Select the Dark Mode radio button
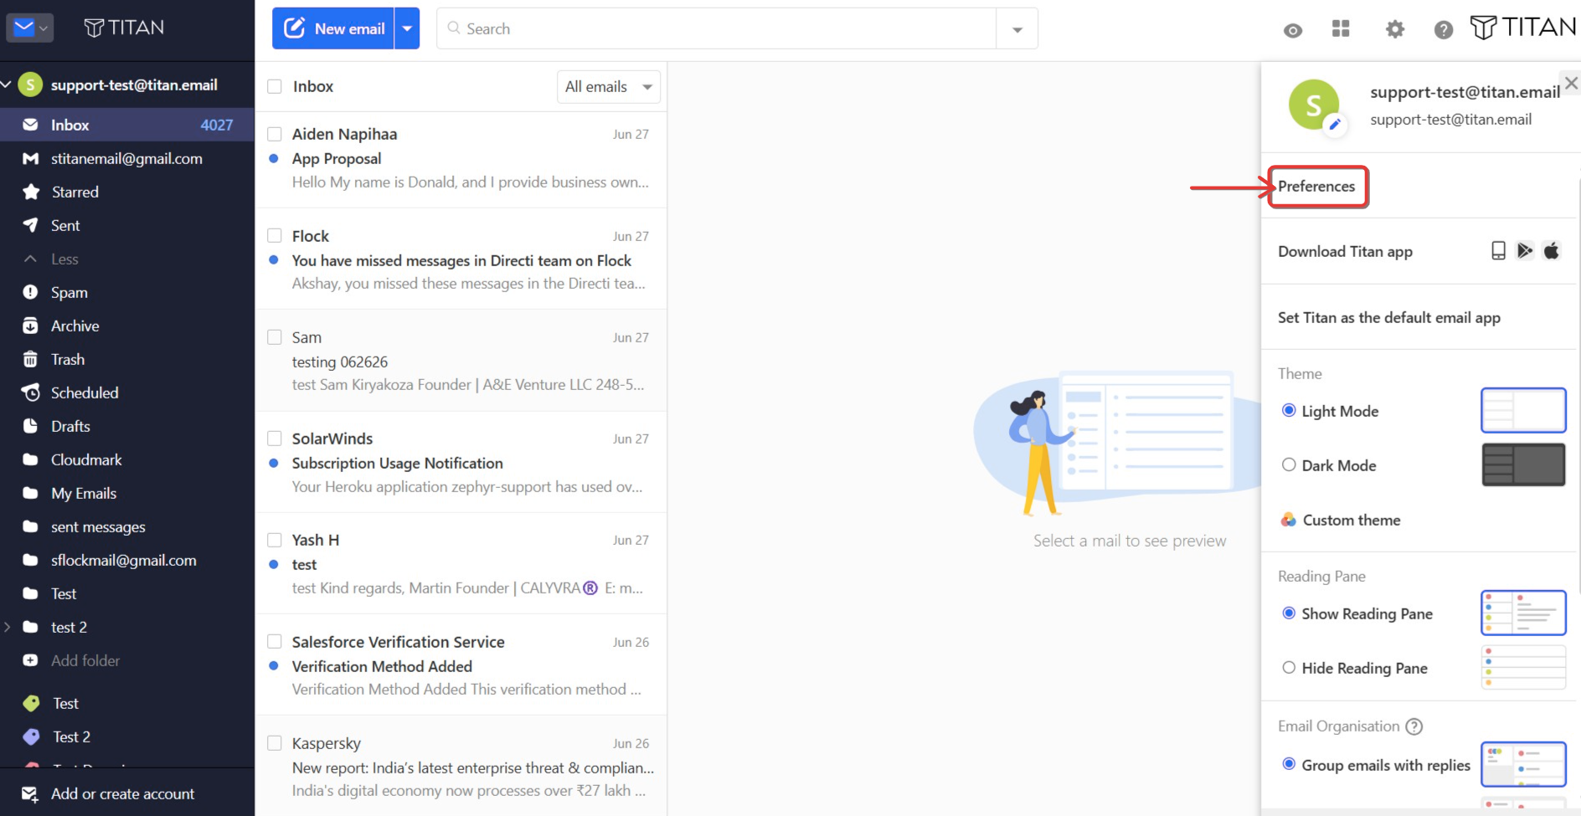This screenshot has height=816, width=1581. [x=1289, y=465]
